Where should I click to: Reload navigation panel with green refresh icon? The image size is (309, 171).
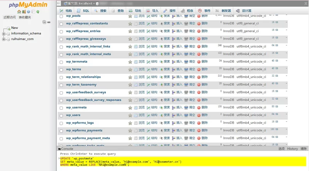[37, 12]
